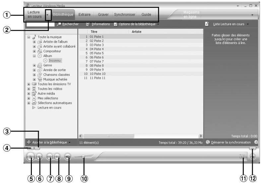Image resolution: width=262 pixels, height=185 pixels.
Task: Open the Guide tab
Action: pyautogui.click(x=146, y=15)
